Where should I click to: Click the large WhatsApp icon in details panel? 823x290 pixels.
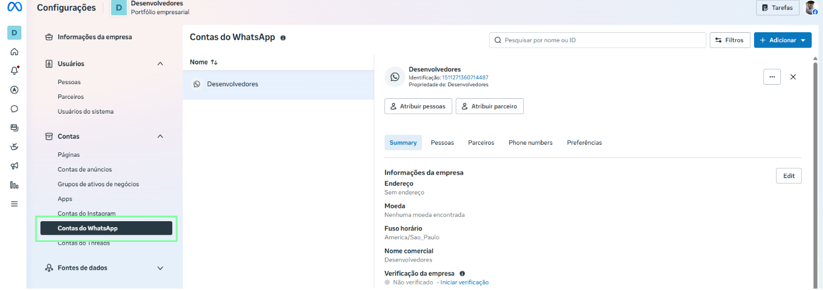pos(395,77)
